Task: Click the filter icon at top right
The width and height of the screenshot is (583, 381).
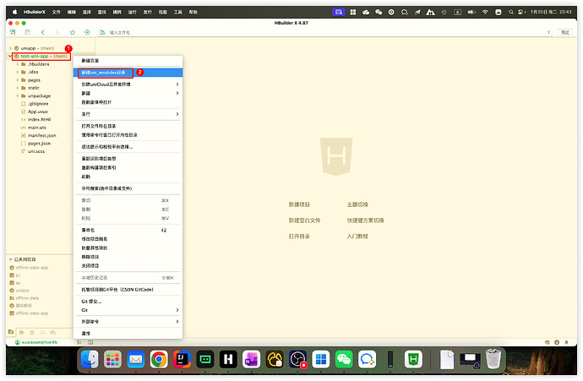Action: pos(548,32)
